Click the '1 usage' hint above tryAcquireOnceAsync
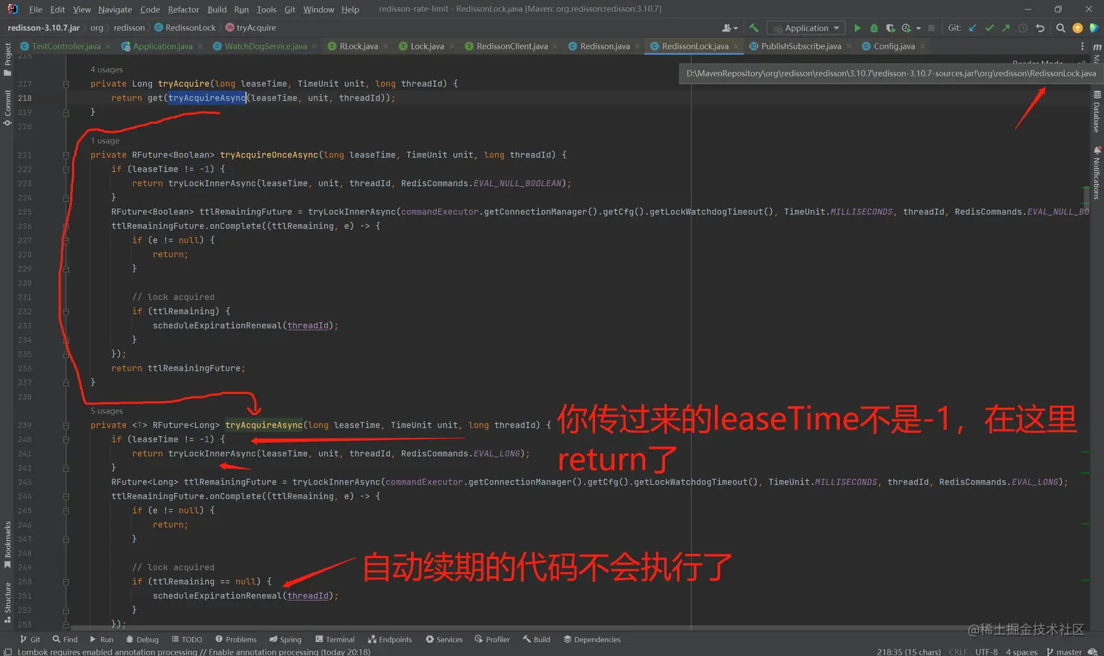The image size is (1104, 656). pos(105,141)
